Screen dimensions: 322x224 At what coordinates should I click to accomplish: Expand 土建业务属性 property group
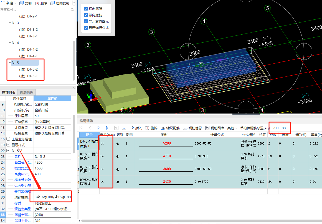8,139
